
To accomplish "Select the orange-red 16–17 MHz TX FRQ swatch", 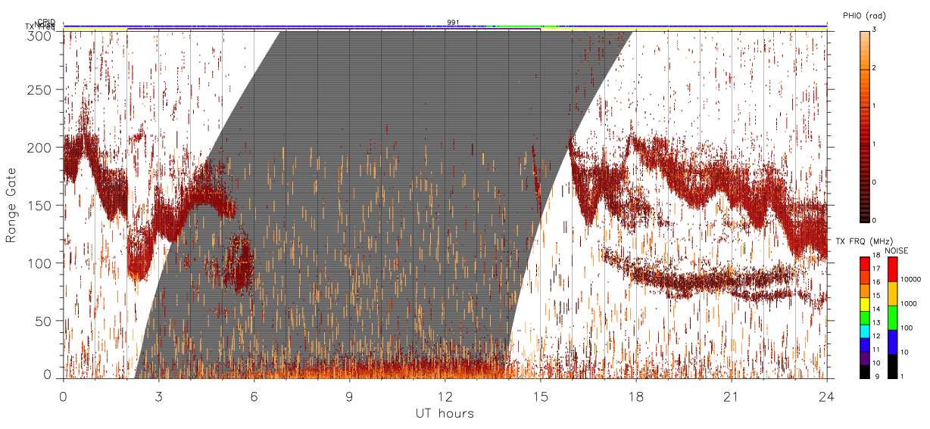I will [x=864, y=277].
